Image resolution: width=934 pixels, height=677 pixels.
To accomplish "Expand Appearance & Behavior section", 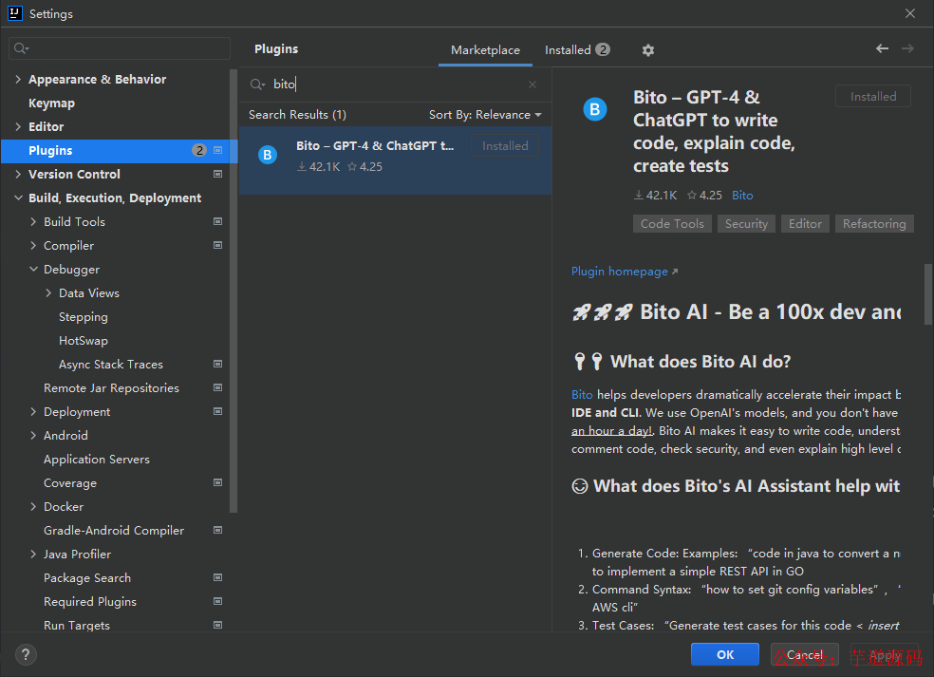I will (18, 79).
